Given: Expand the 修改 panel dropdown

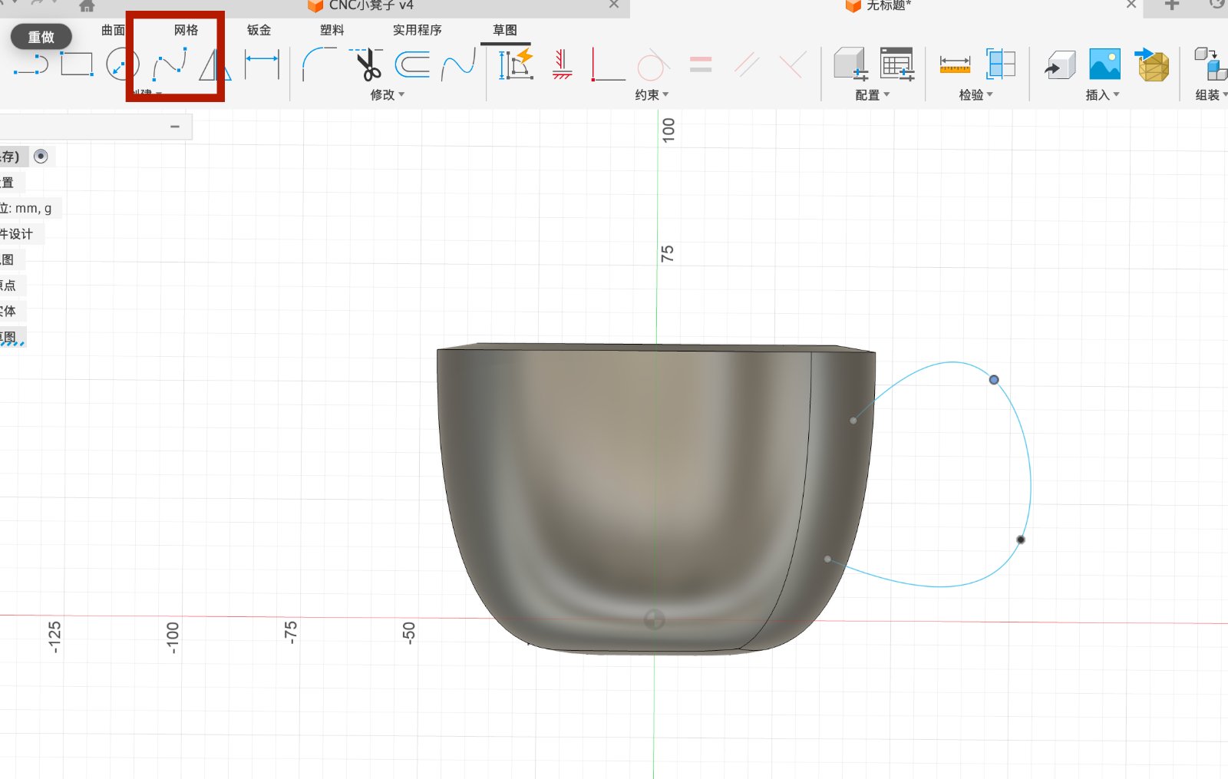Looking at the screenshot, I should point(385,94).
